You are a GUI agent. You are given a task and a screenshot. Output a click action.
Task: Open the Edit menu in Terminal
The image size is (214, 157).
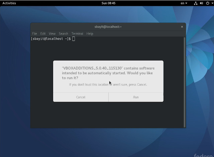[43, 34]
